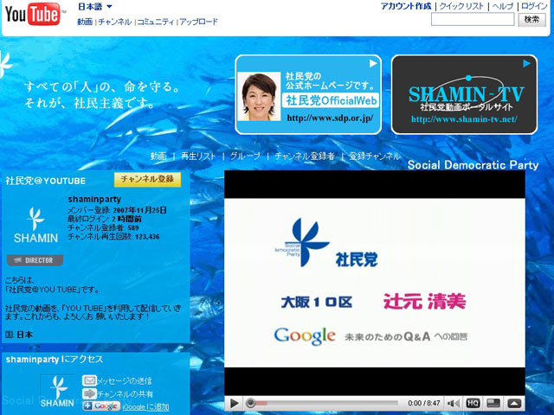554x415 pixels.
Task: Click the メッセージの送信 envelope icon
Action: click(x=89, y=380)
